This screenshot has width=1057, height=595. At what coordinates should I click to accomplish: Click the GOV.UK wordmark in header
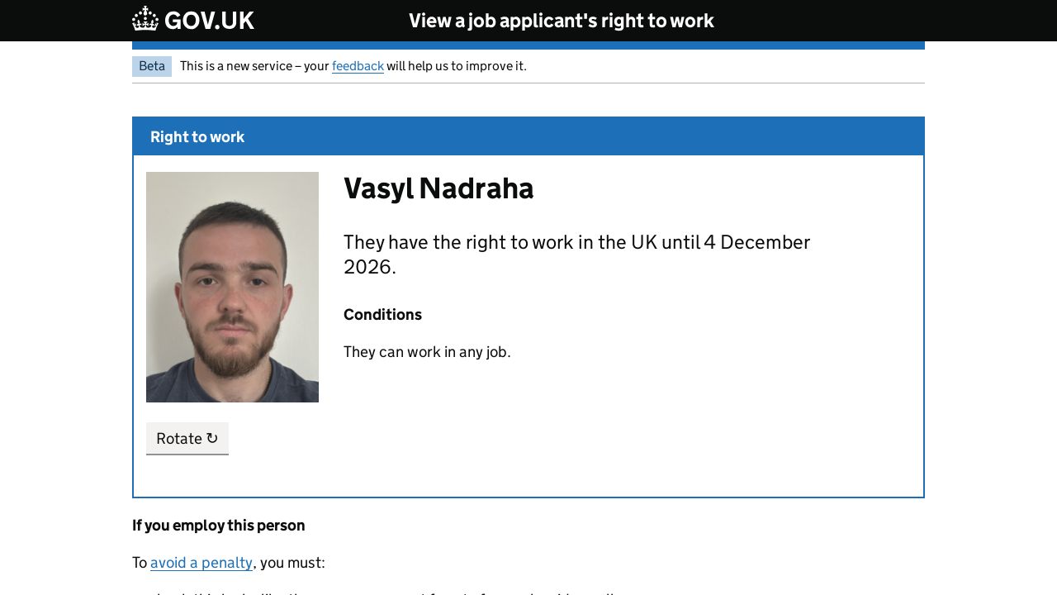pyautogui.click(x=209, y=21)
